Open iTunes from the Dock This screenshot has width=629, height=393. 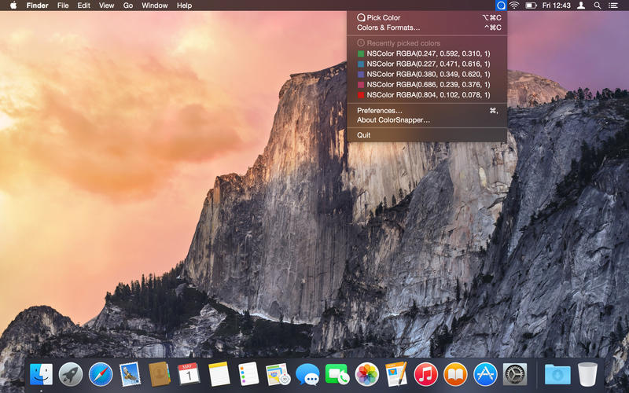click(x=425, y=374)
